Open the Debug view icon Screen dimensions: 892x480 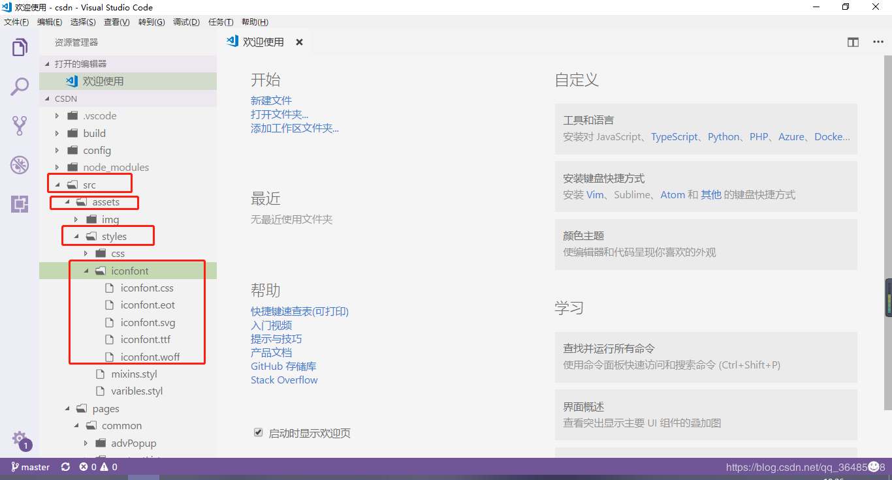pyautogui.click(x=19, y=165)
